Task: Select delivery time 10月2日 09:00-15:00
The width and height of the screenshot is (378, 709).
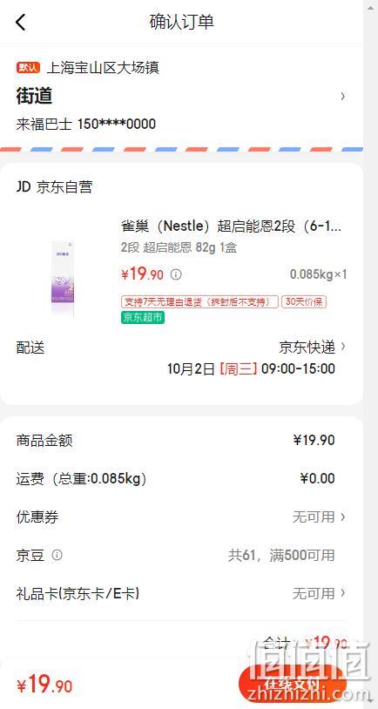Action: pyautogui.click(x=251, y=368)
